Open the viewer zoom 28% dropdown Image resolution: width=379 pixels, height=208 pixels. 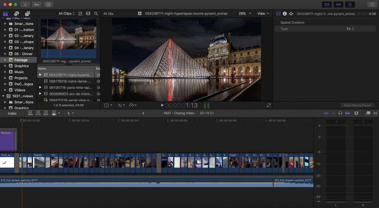244,14
